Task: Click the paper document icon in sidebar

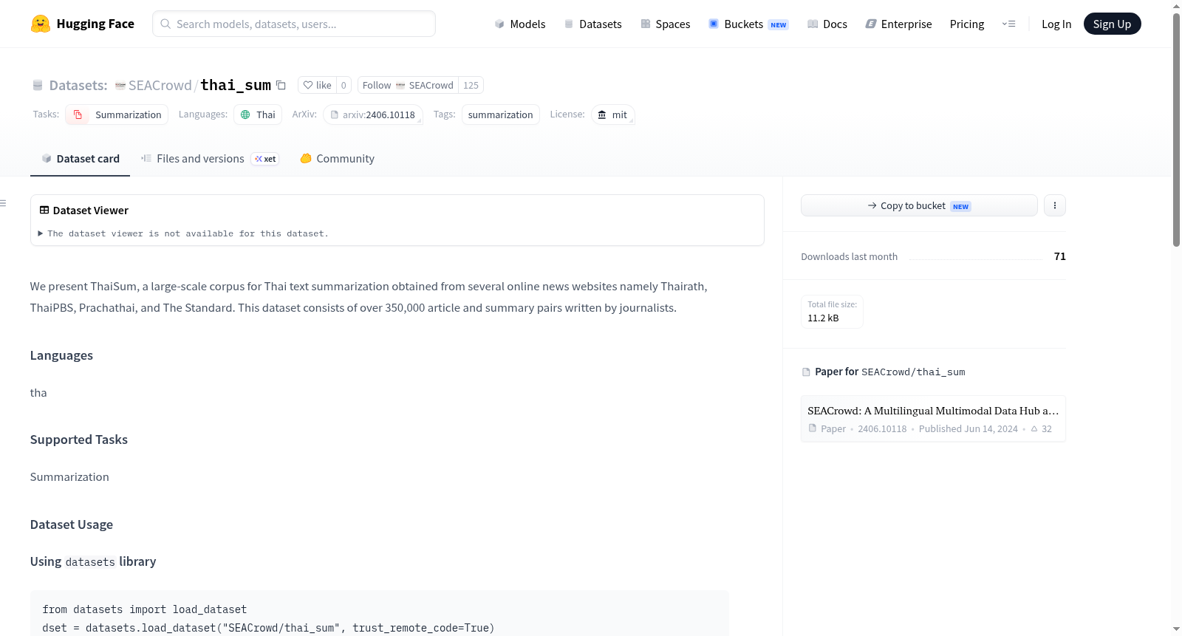Action: point(806,372)
